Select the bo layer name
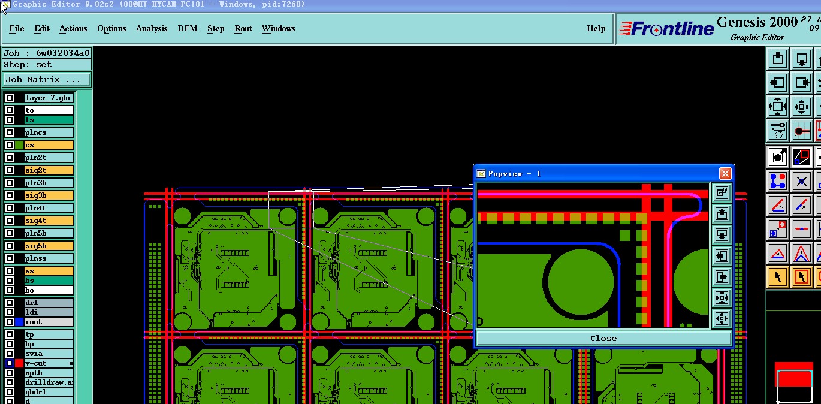 pos(49,290)
